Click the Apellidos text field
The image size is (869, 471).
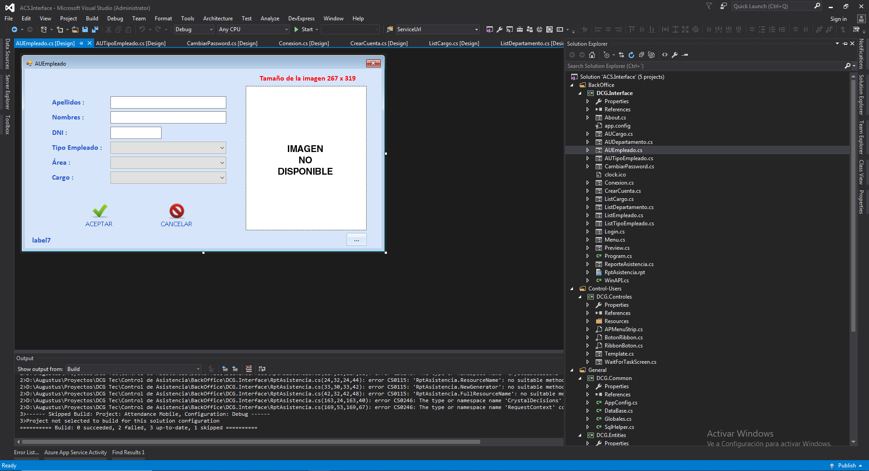coord(168,103)
